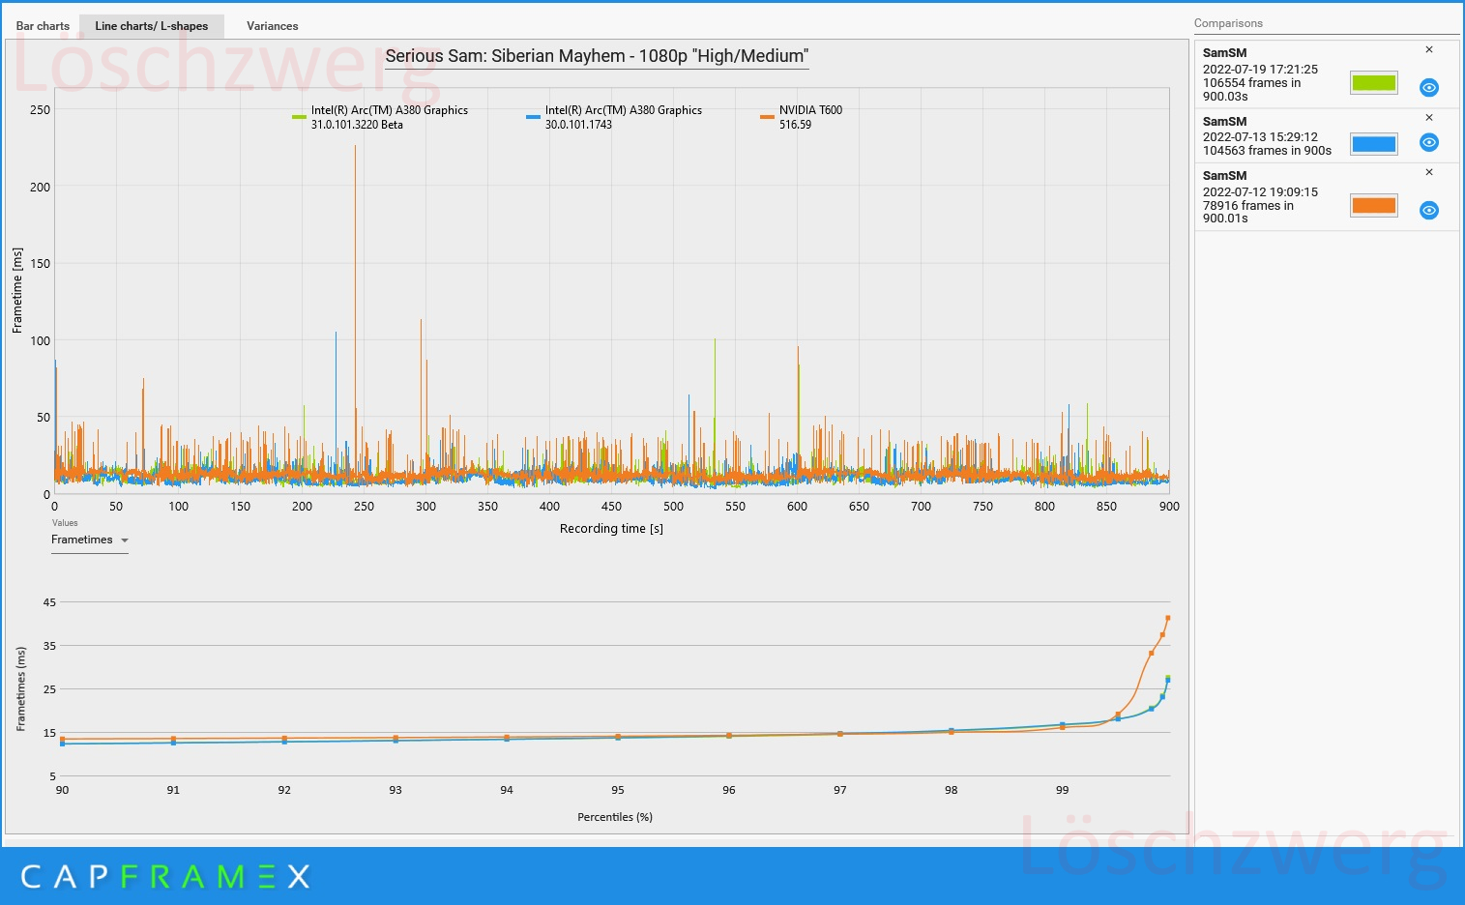Click legend entry Arc A380 31.0.101.3220 Beta

click(380, 117)
